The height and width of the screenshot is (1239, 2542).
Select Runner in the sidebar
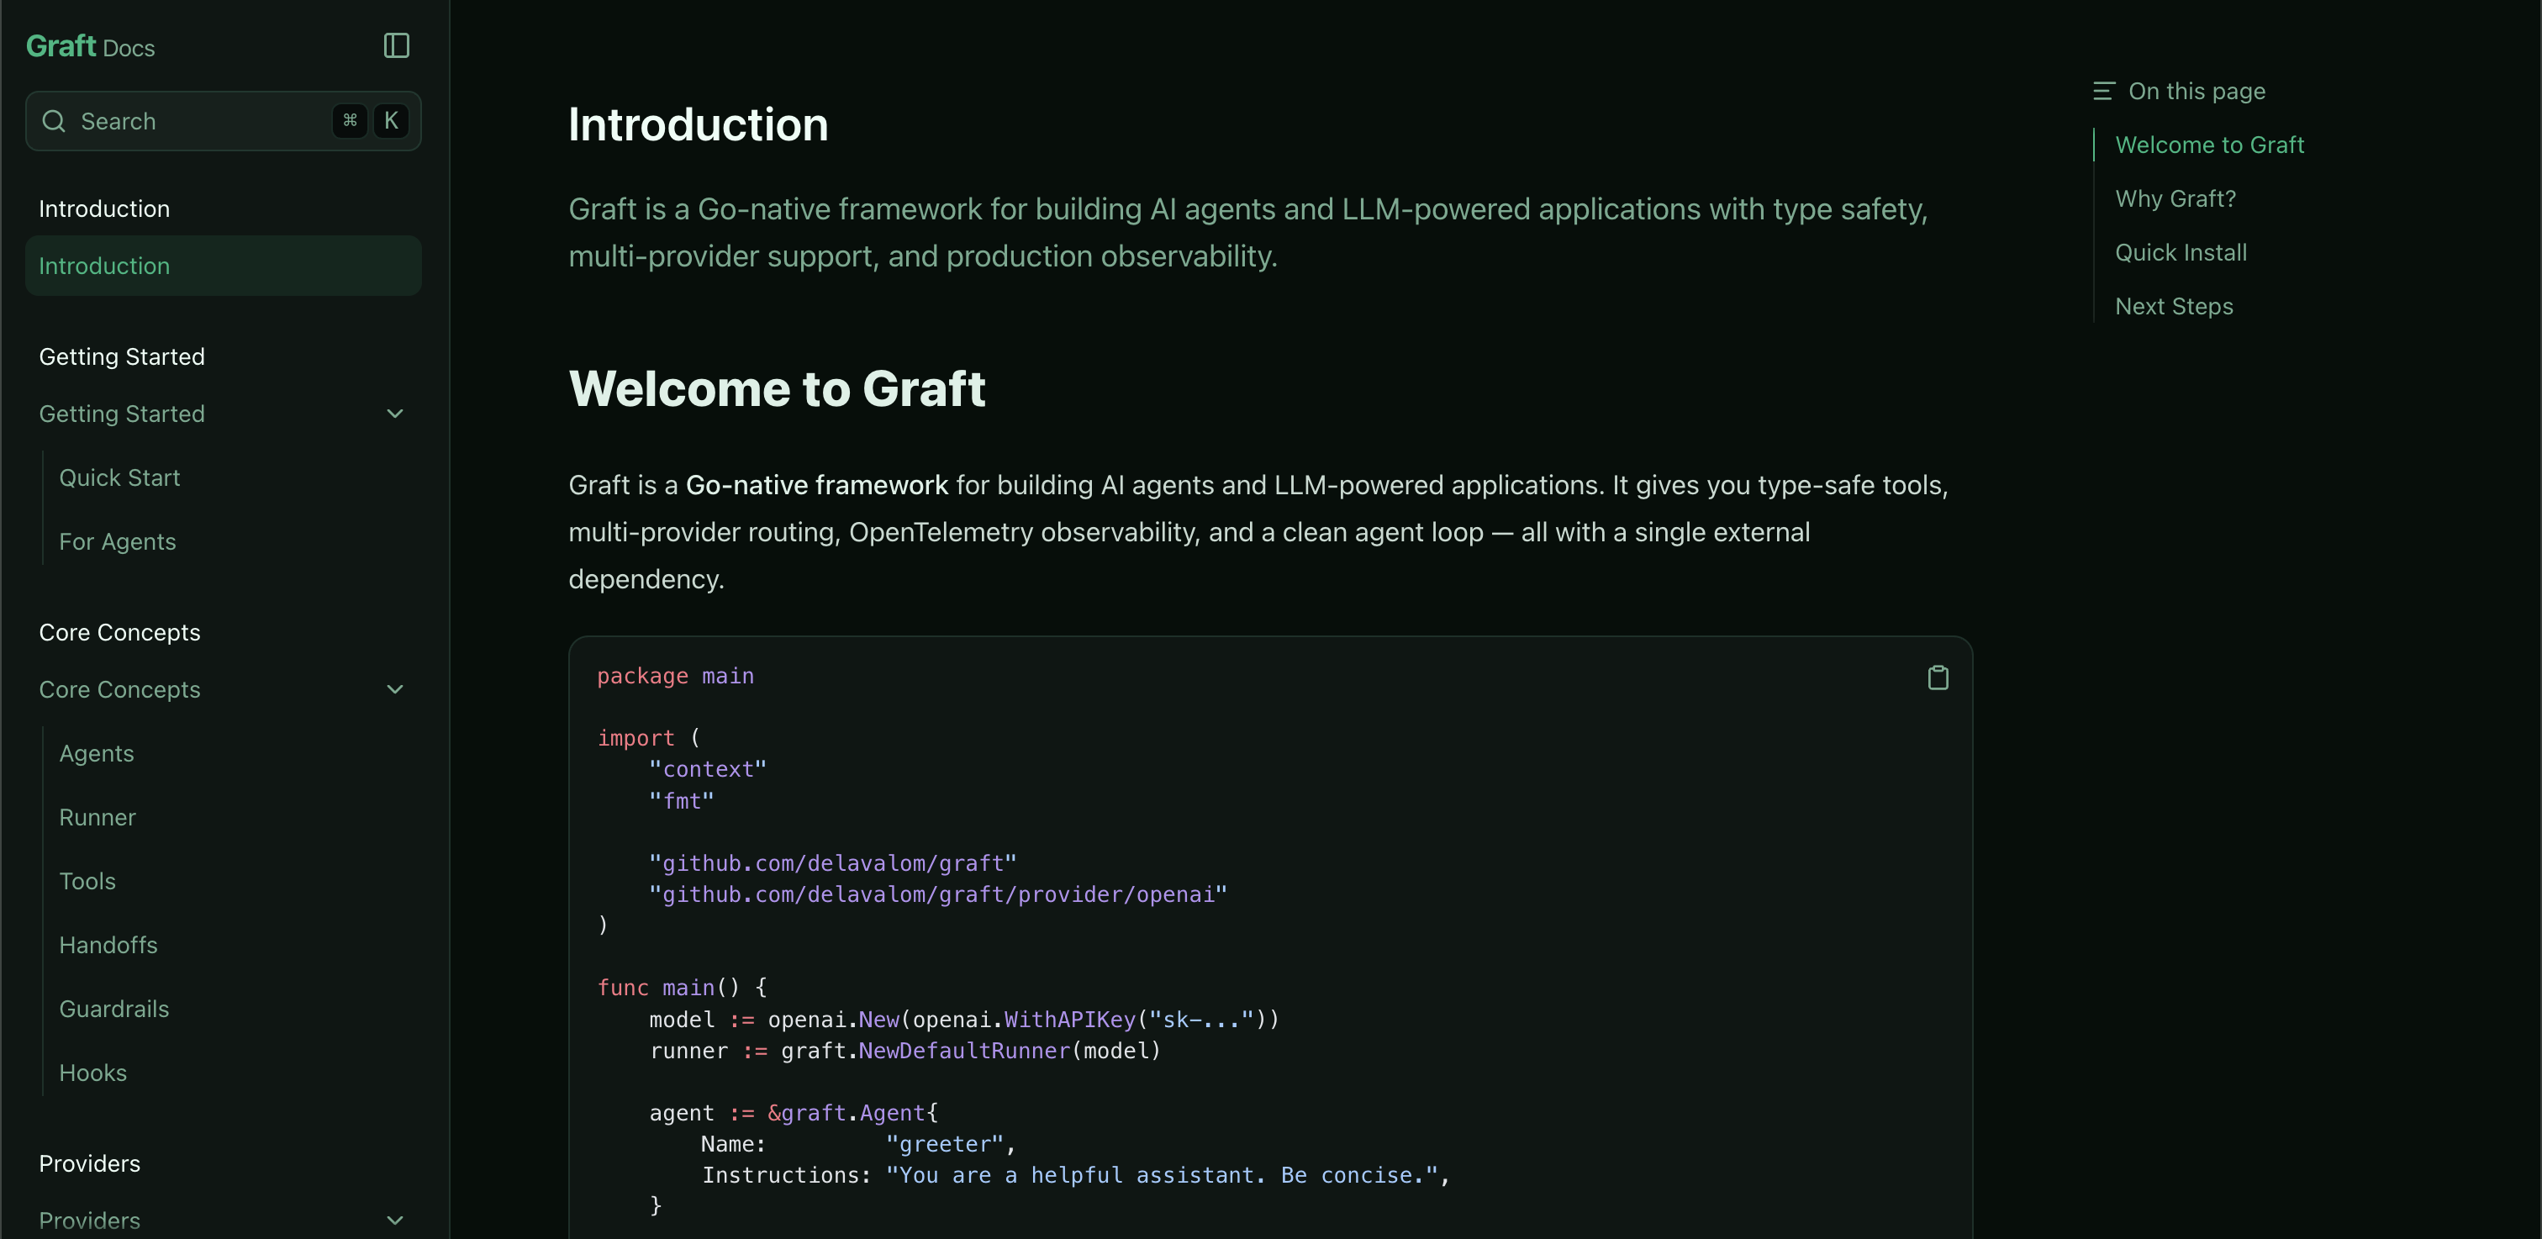(97, 817)
